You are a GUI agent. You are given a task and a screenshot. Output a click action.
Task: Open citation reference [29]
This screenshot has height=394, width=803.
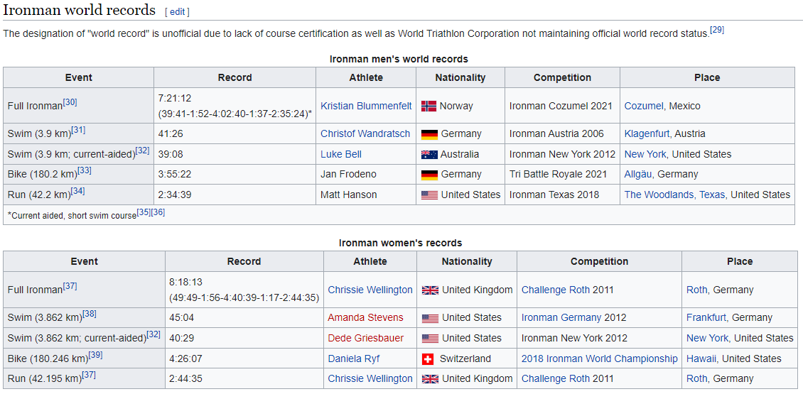[x=716, y=31]
